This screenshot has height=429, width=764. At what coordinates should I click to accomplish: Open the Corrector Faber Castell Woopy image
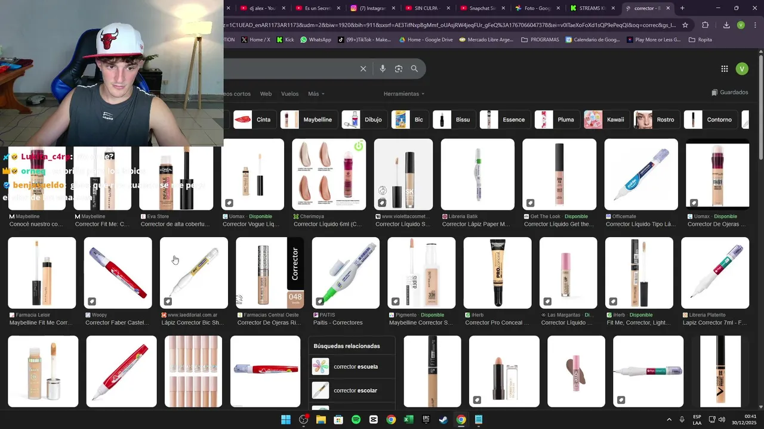(118, 273)
